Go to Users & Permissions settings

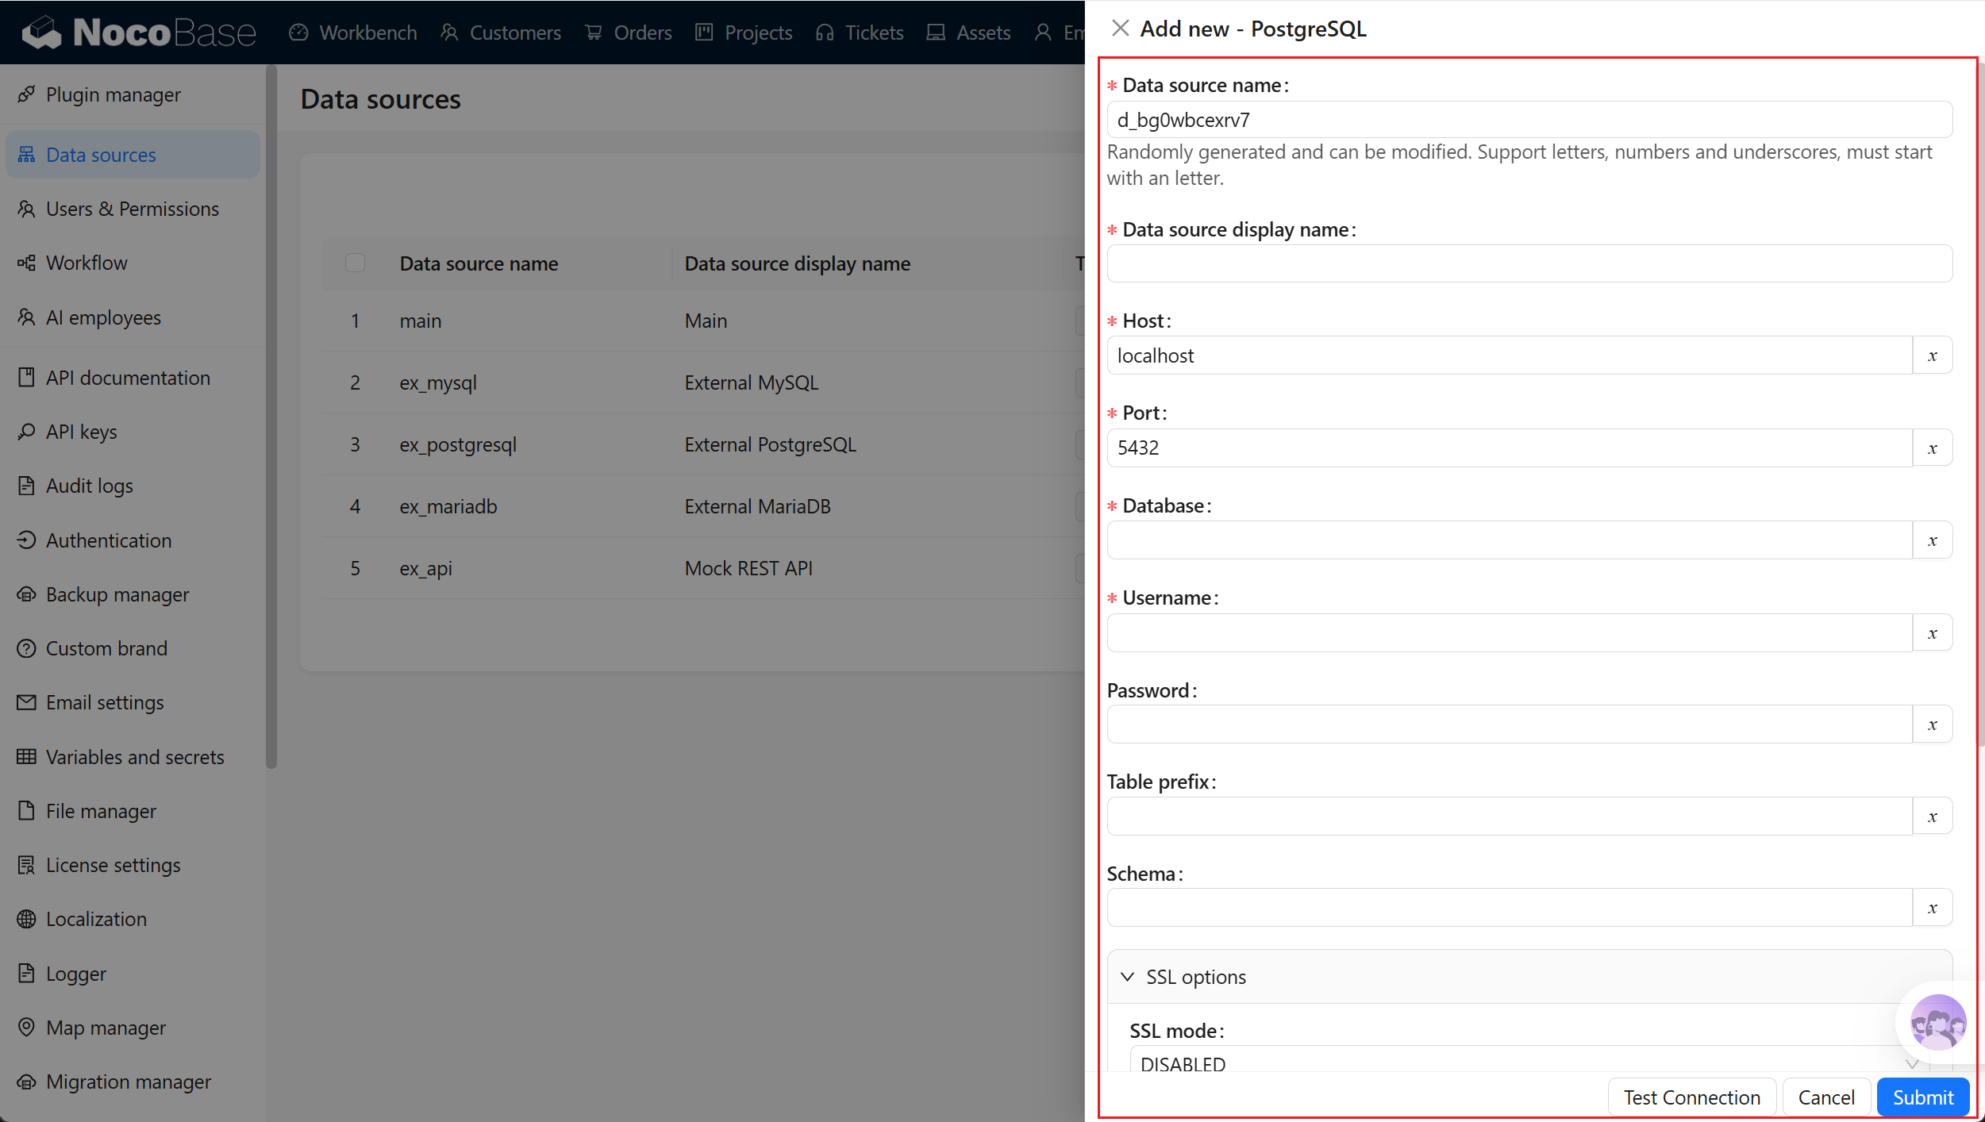click(133, 209)
